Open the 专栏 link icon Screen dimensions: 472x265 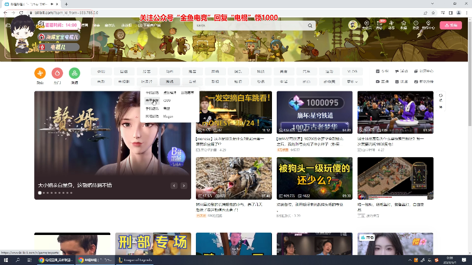pyautogui.click(x=382, y=71)
